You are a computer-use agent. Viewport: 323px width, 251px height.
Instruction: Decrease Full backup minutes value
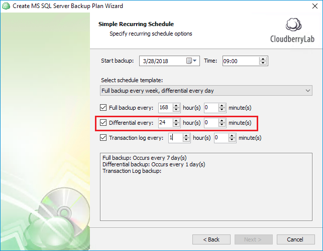pos(222,110)
